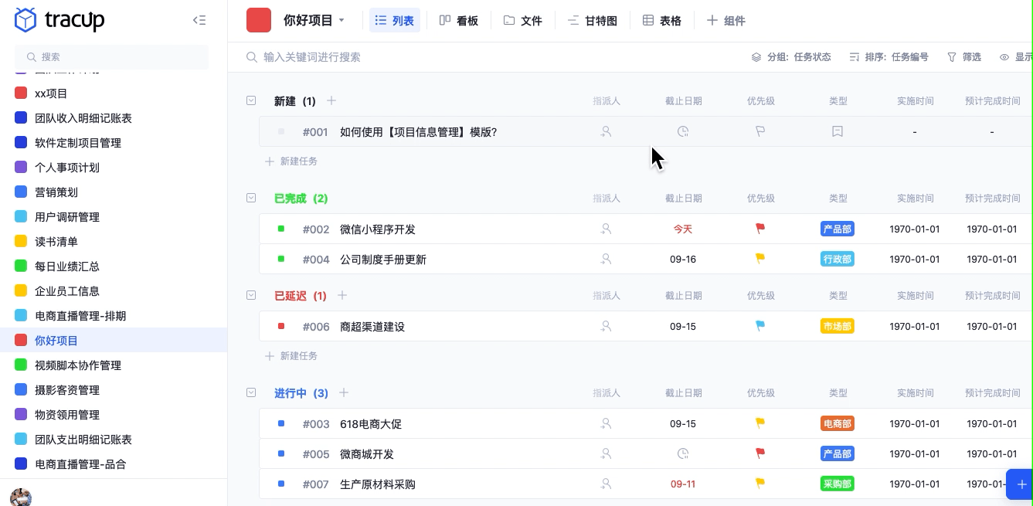This screenshot has width=1033, height=506.
Task: Open the 排序: 任务编号 sorting options
Action: [889, 56]
